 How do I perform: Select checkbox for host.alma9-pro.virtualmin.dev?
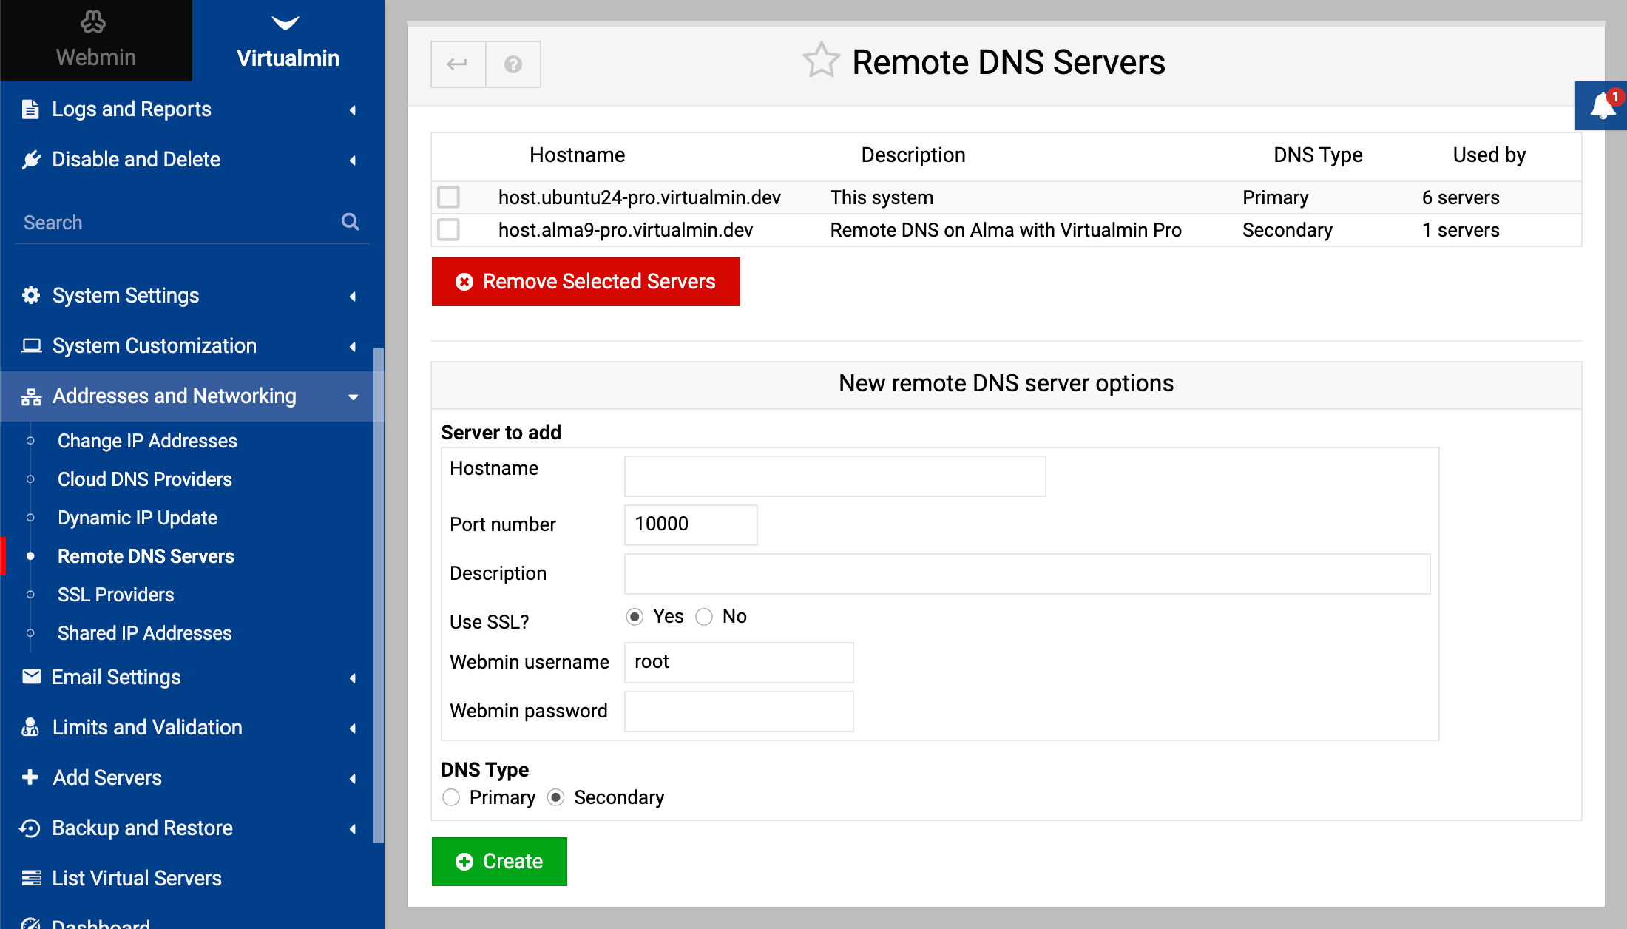click(448, 230)
